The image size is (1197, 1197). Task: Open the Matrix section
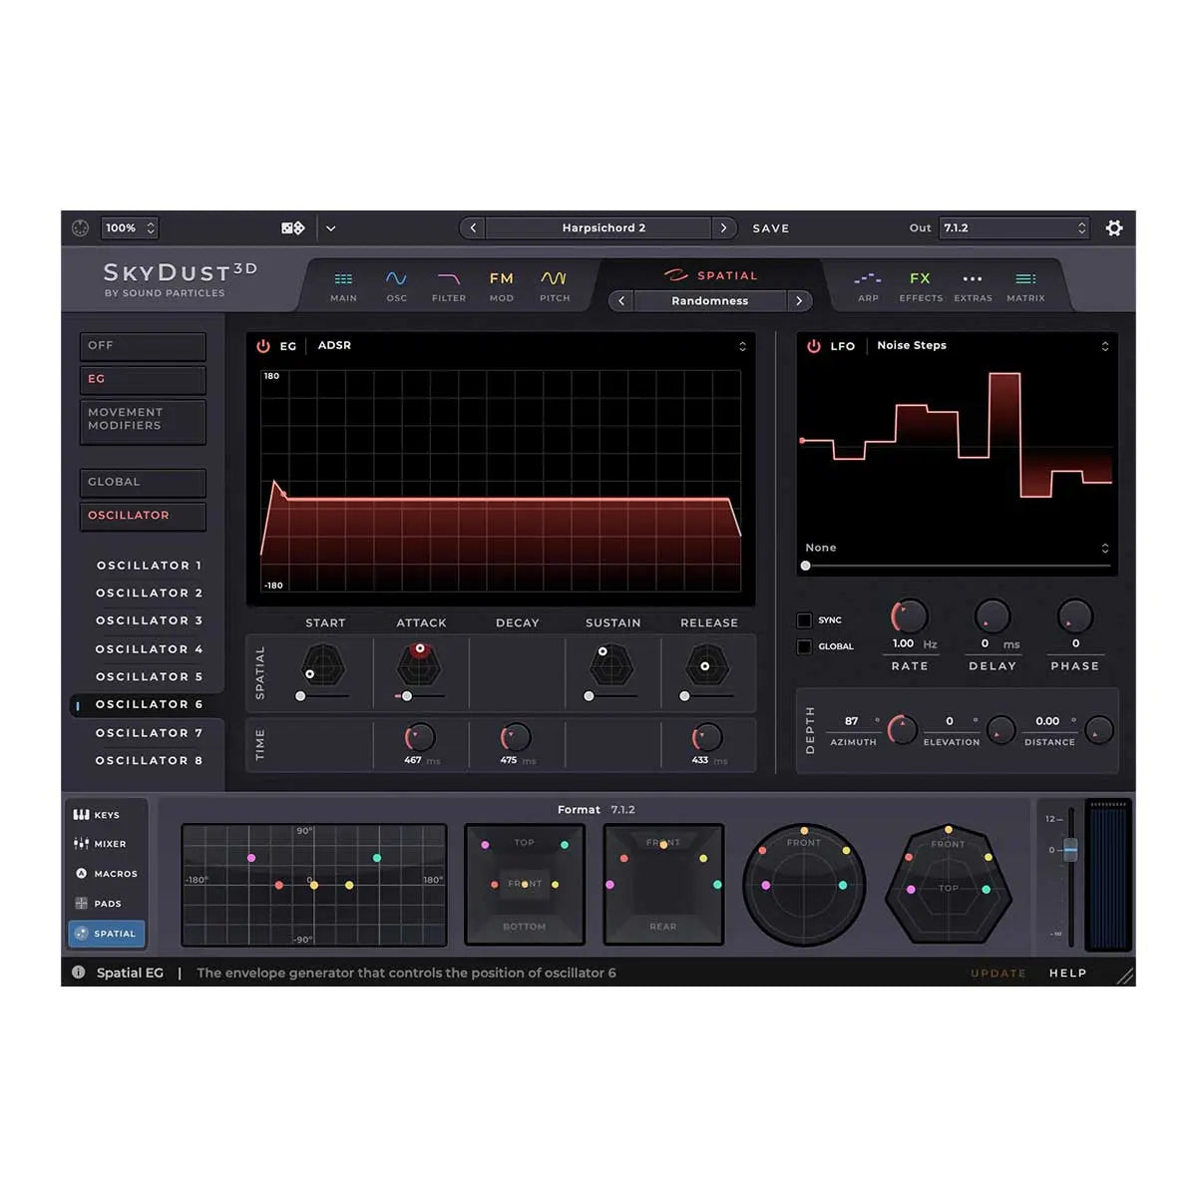(1025, 286)
